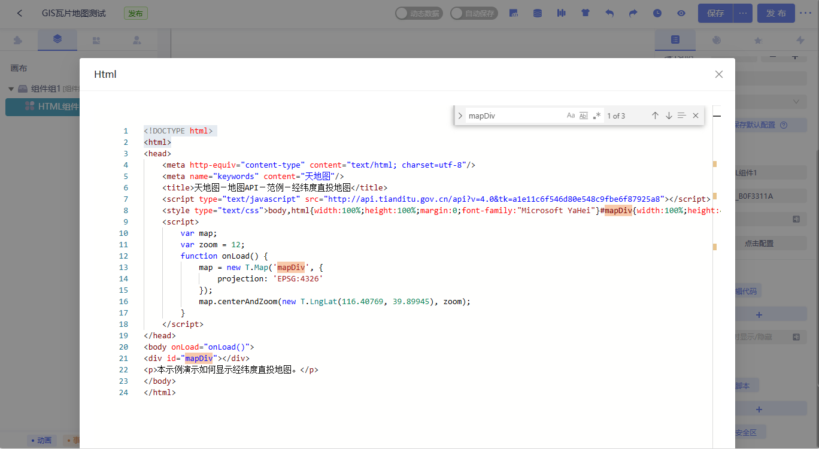Open the database data source icon
Screen dimensions: 819x449
pos(538,13)
